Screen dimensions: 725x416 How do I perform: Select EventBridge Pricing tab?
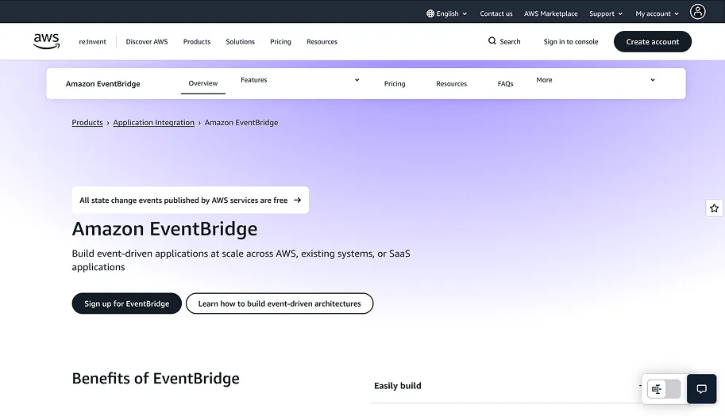(395, 83)
